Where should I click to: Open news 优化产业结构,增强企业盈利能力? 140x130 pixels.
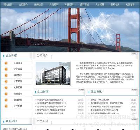[51, 110]
